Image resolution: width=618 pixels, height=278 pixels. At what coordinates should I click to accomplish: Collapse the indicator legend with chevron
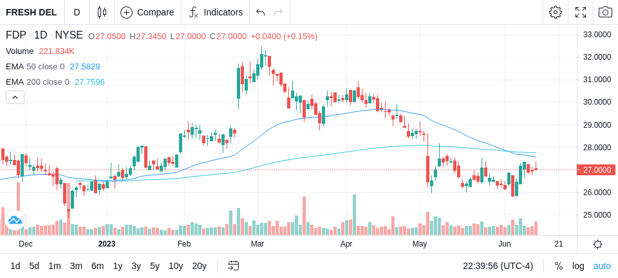[x=15, y=97]
